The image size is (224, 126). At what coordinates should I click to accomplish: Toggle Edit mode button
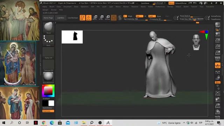click(x=83, y=18)
